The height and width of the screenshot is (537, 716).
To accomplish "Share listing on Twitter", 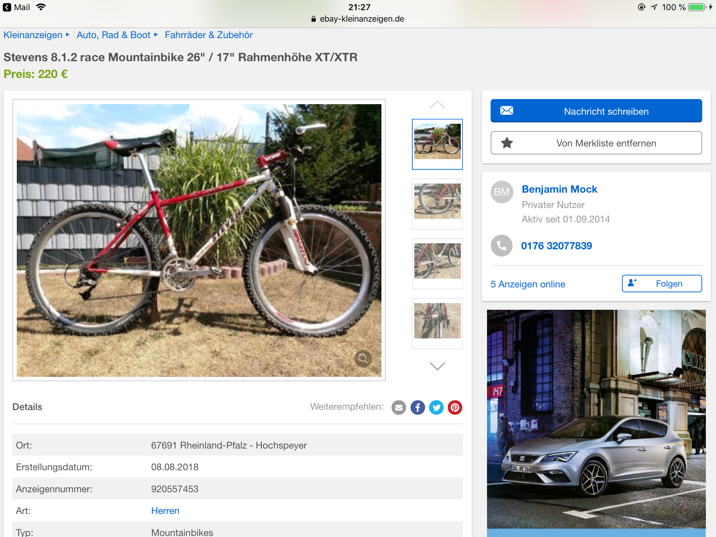I will tap(436, 407).
